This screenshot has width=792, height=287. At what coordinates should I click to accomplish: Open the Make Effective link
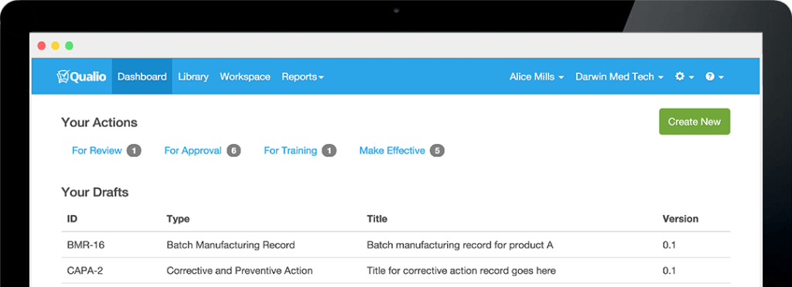click(392, 151)
